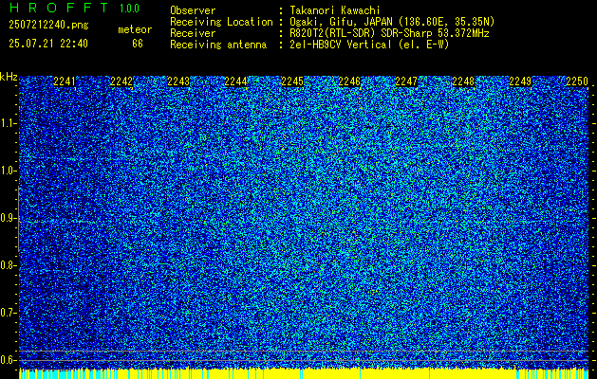Click the 2250 time marker
597x379 pixels.
click(x=577, y=81)
